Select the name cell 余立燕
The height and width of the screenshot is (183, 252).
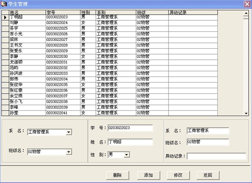(x=27, y=96)
